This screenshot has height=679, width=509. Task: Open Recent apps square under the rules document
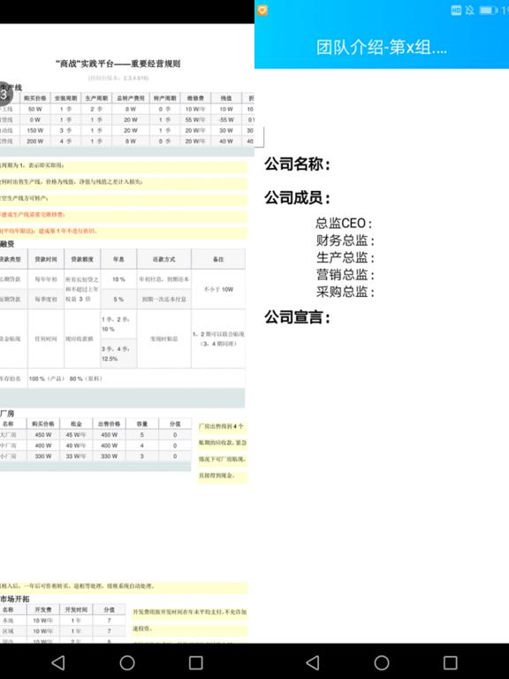196,662
